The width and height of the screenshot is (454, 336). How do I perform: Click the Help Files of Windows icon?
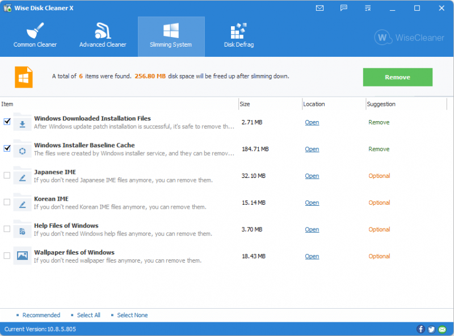click(22, 229)
